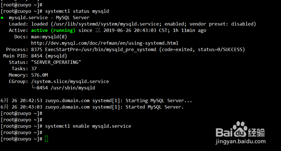Click the Memory value 576.0M
This screenshot has height=151, width=281.
pos(40,75)
